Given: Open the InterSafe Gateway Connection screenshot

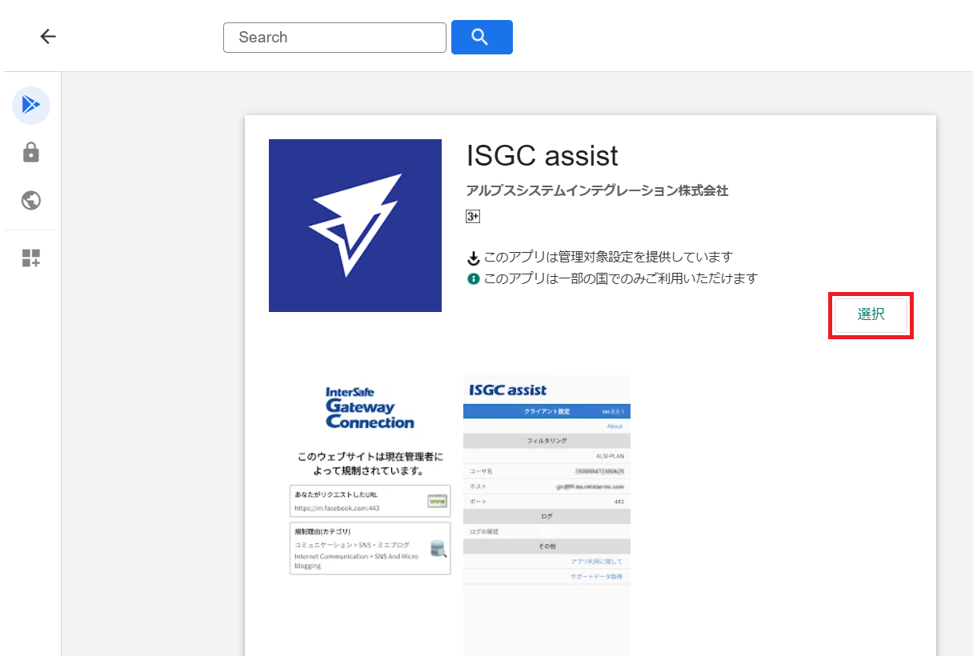Looking at the screenshot, I should click(x=370, y=480).
